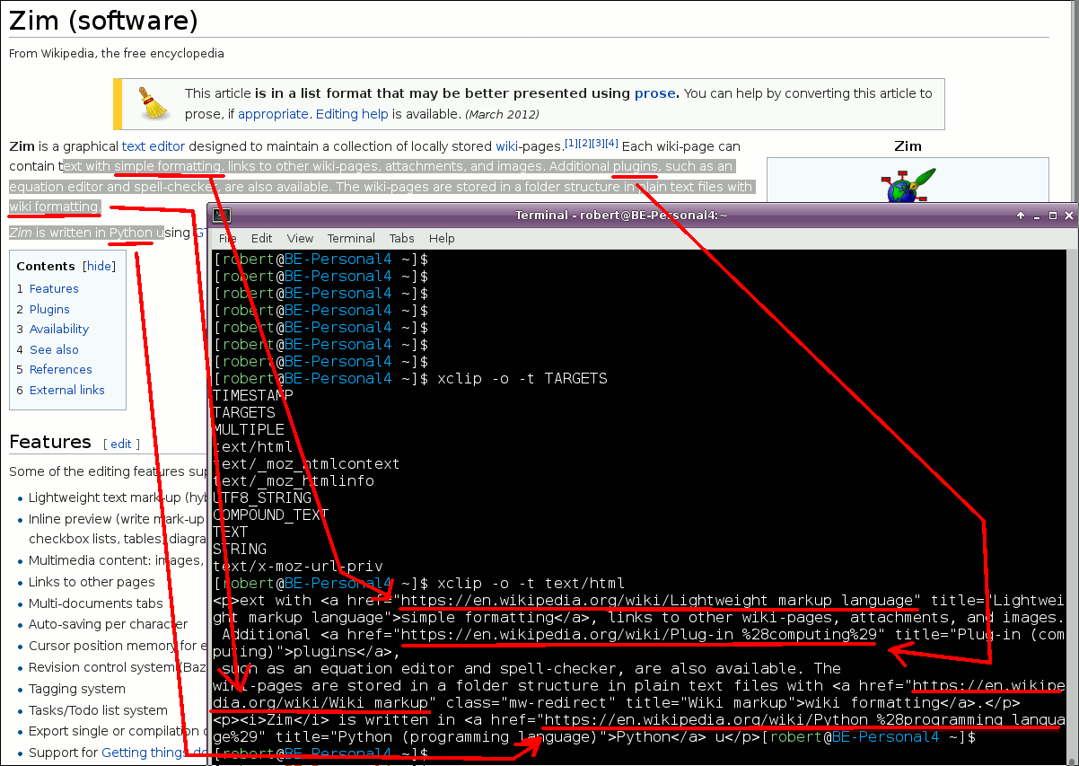Jump to '5 References' in Contents
The image size is (1079, 766).
pos(54,369)
